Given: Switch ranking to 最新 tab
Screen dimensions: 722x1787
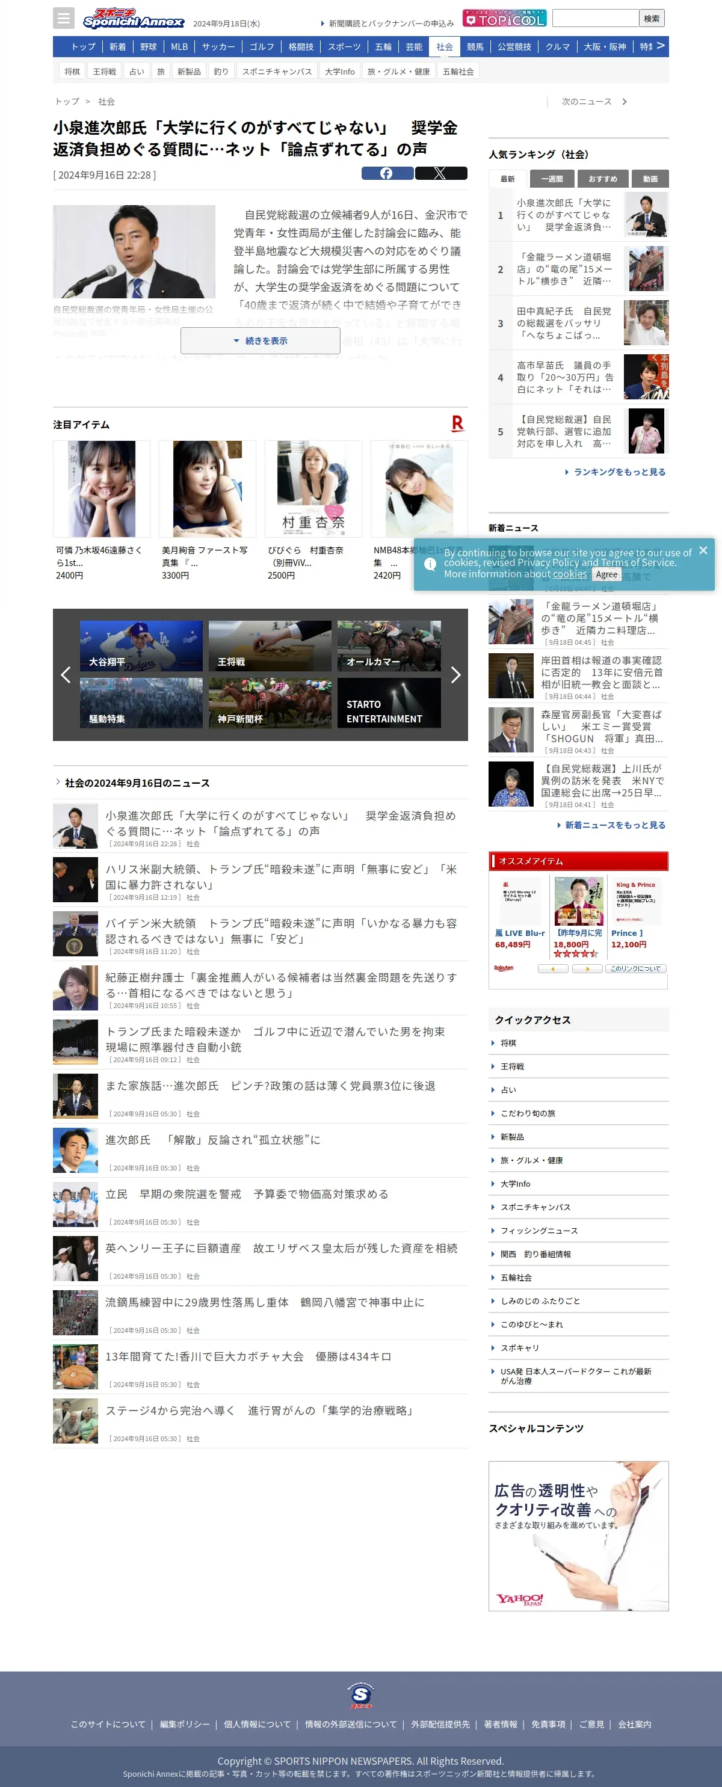Looking at the screenshot, I should [507, 179].
